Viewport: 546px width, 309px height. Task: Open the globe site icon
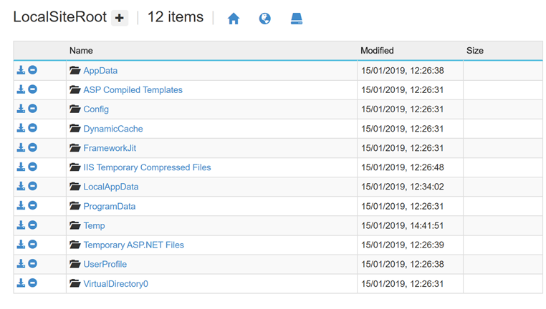coord(264,19)
